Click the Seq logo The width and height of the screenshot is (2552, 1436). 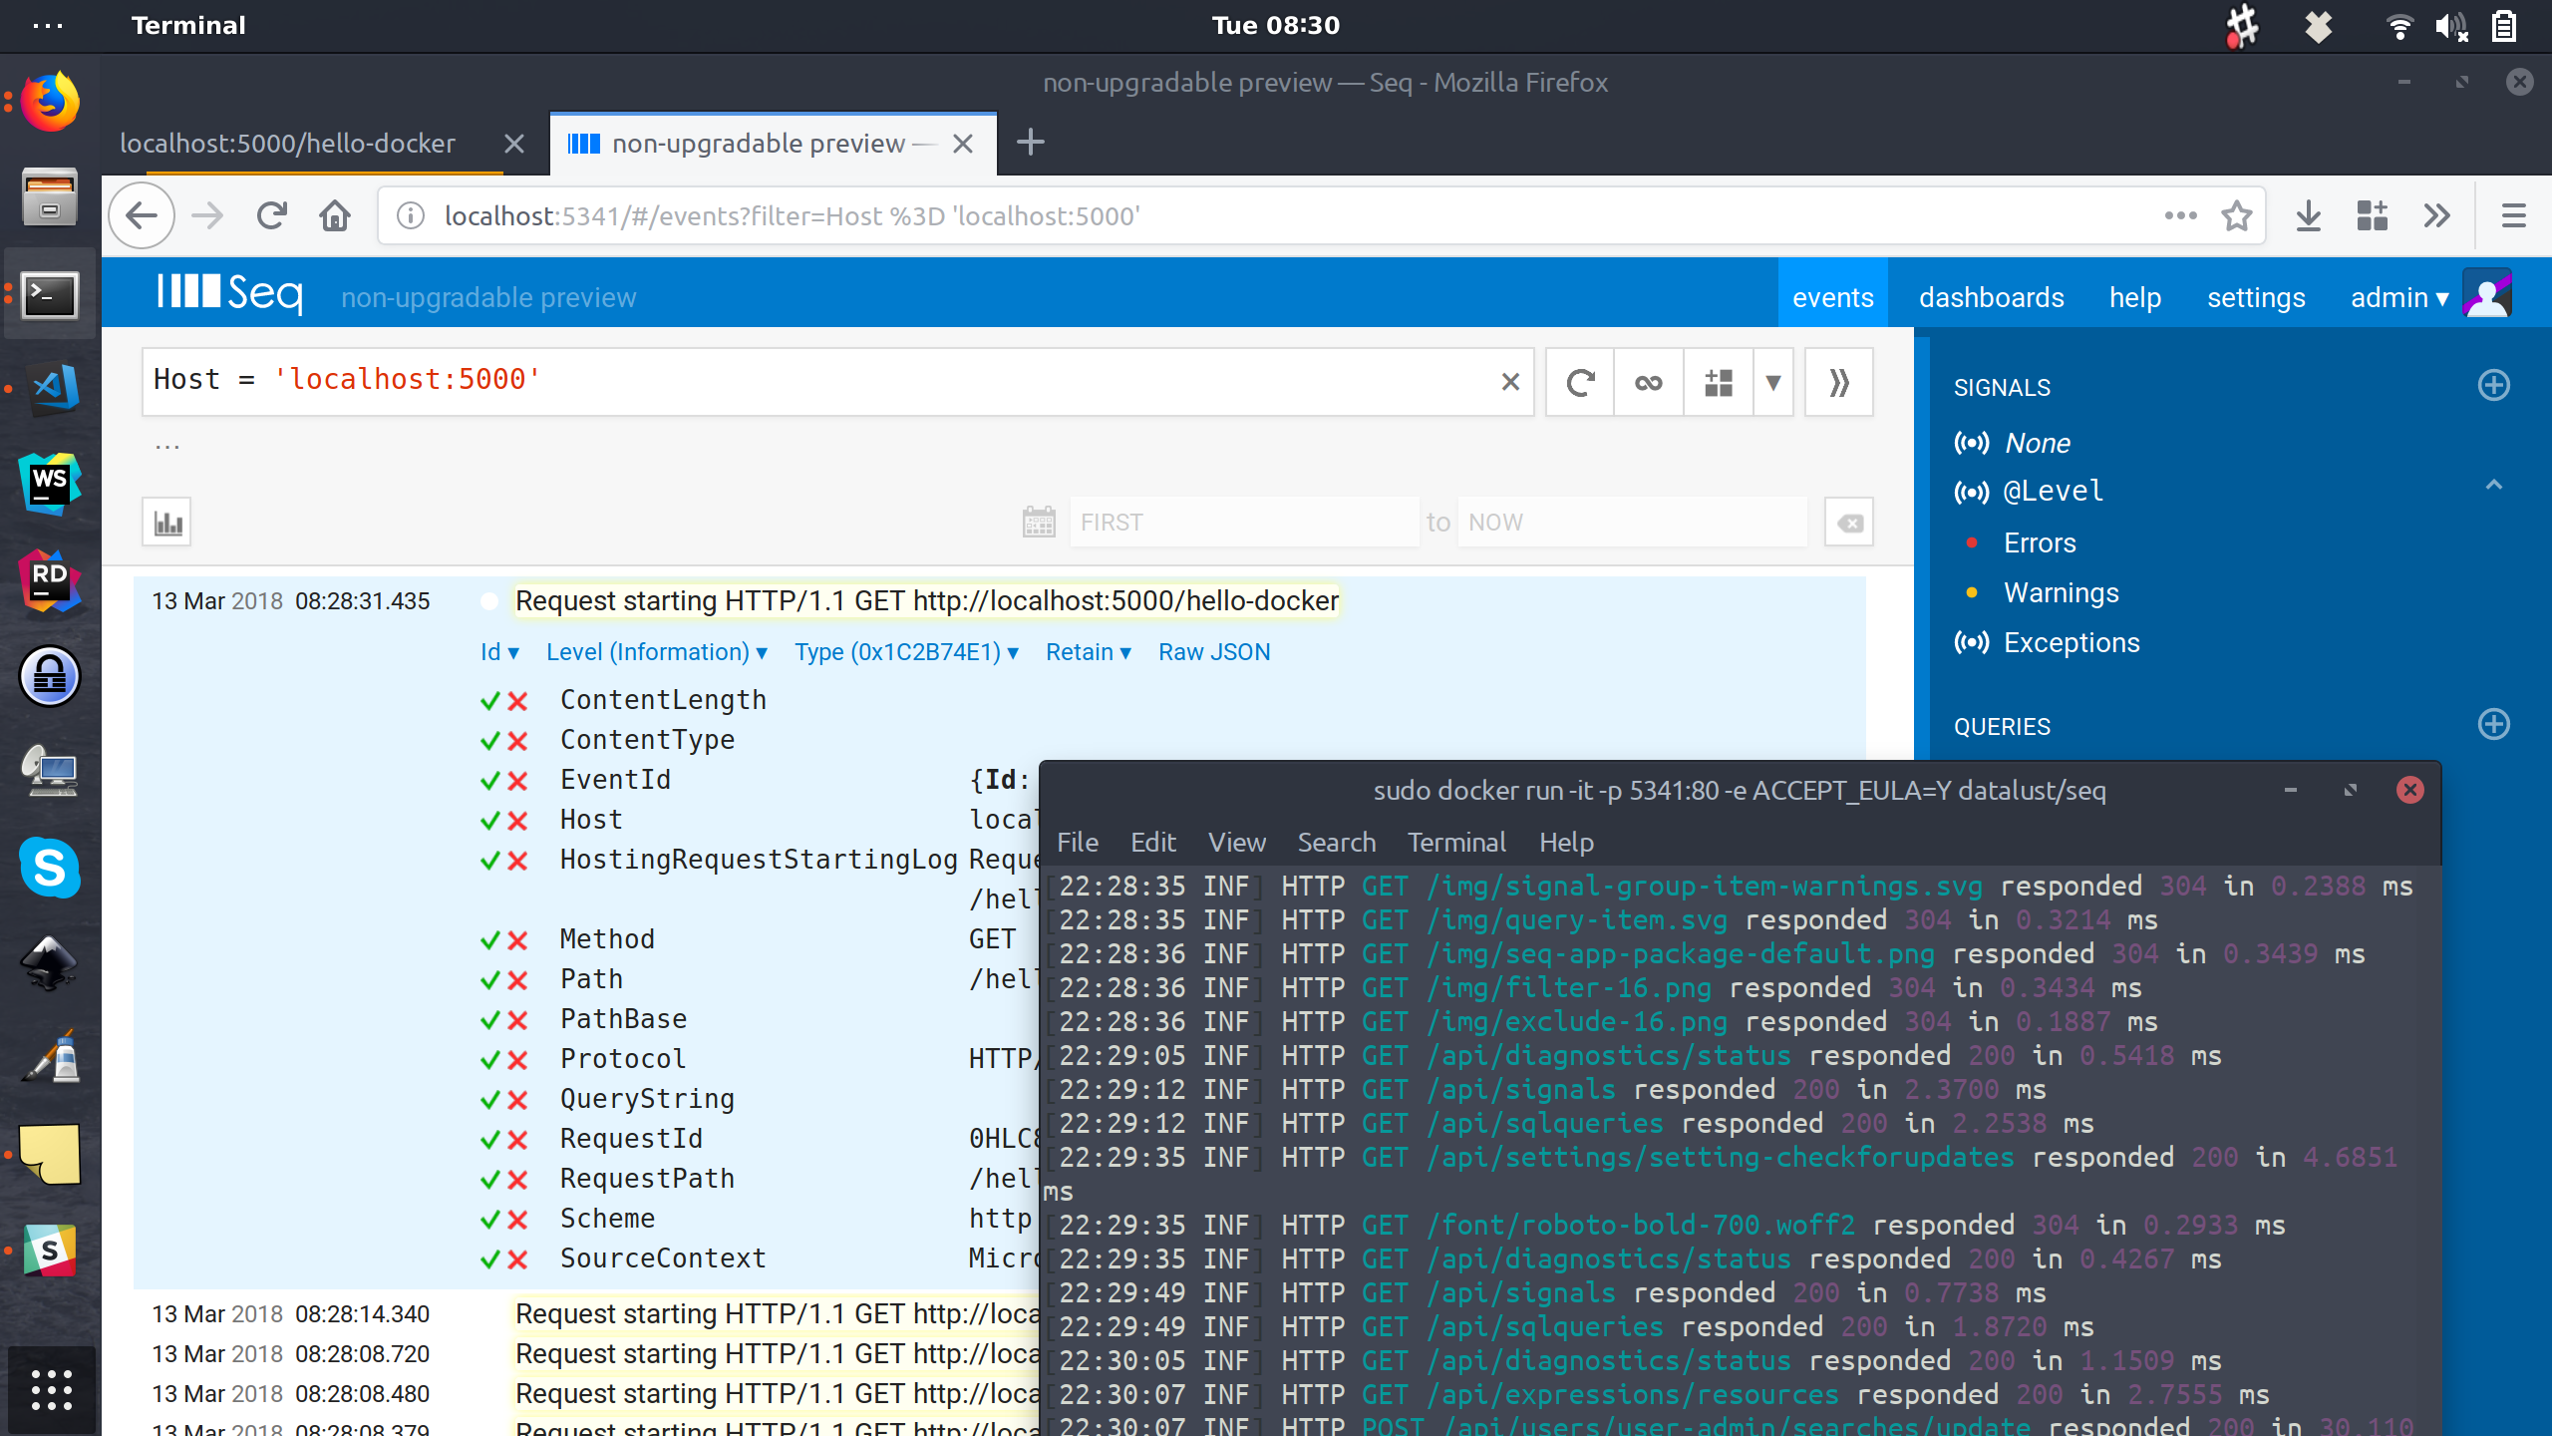(229, 293)
